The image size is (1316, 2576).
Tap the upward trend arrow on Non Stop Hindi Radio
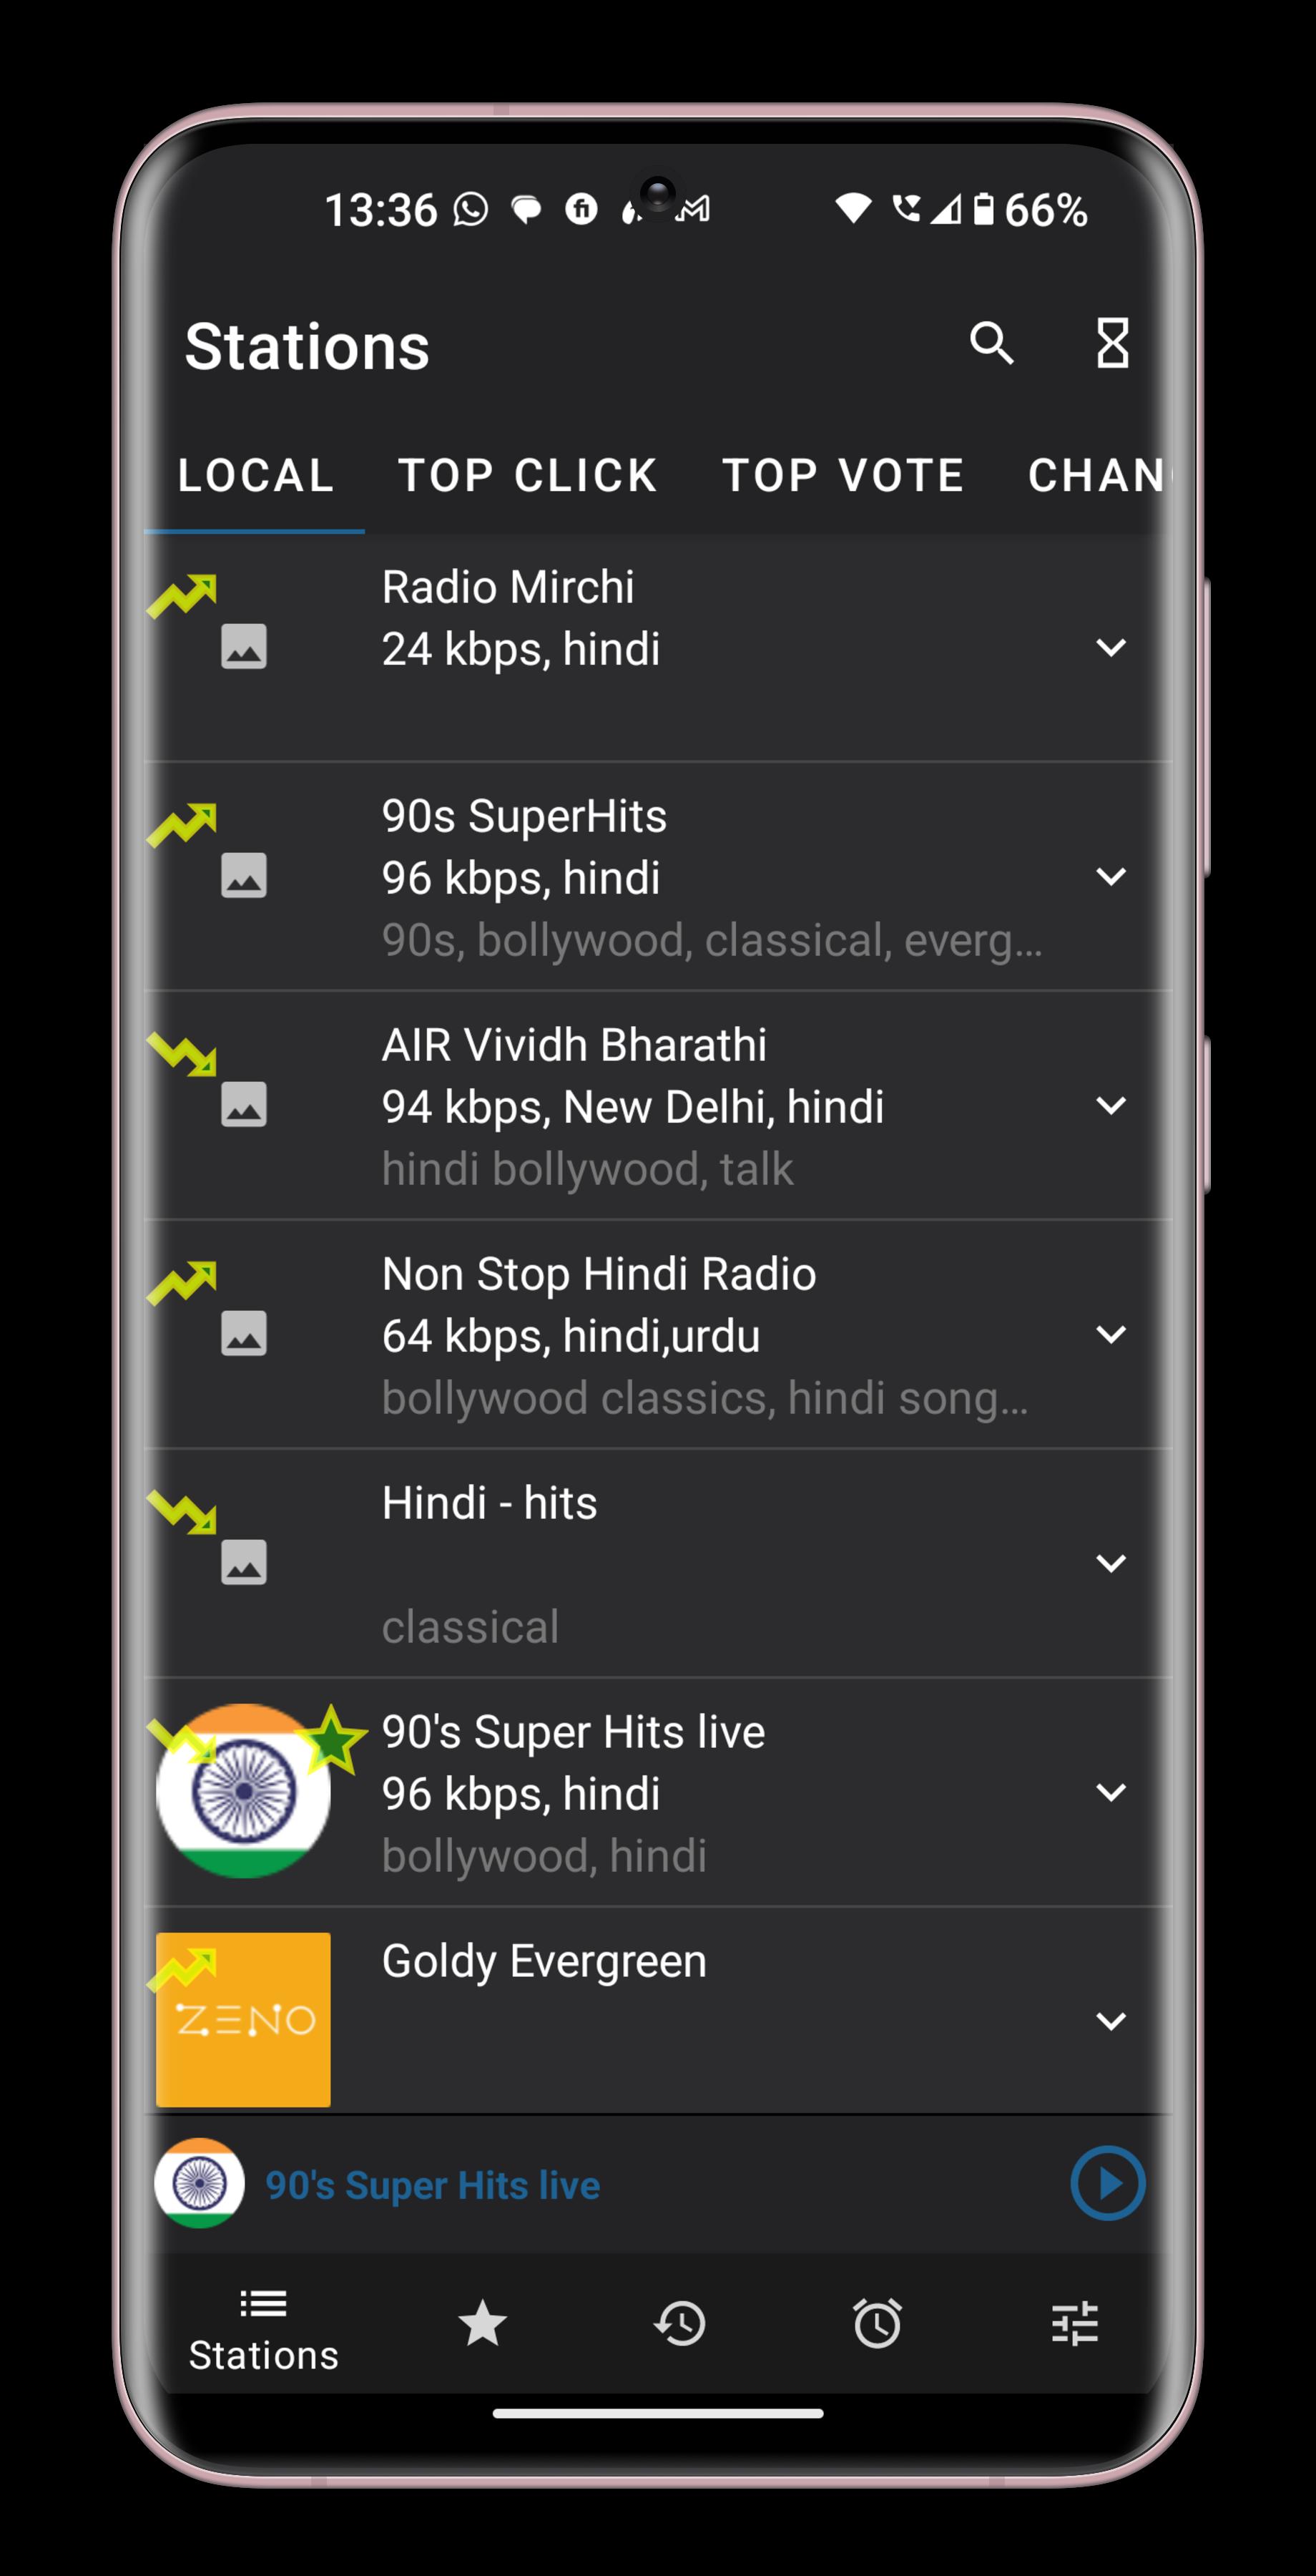pos(182,1283)
